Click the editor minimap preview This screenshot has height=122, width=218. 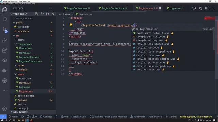pyautogui.click(x=210, y=18)
